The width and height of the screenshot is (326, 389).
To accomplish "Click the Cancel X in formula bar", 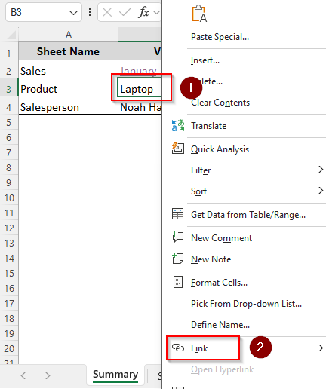I will pyautogui.click(x=107, y=12).
